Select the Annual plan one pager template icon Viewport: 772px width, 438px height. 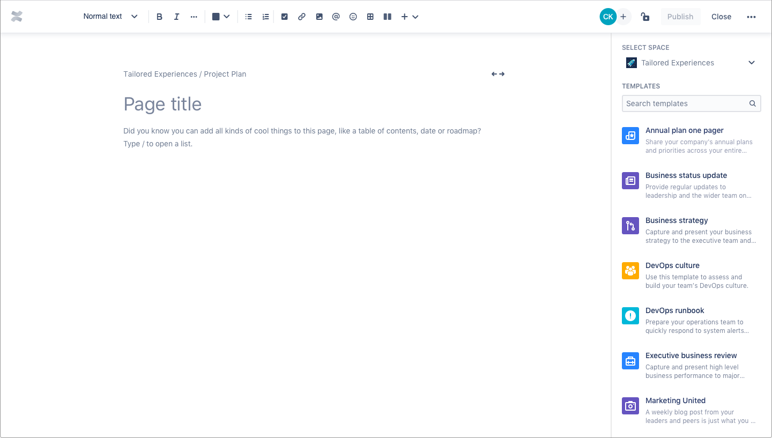[x=630, y=136]
